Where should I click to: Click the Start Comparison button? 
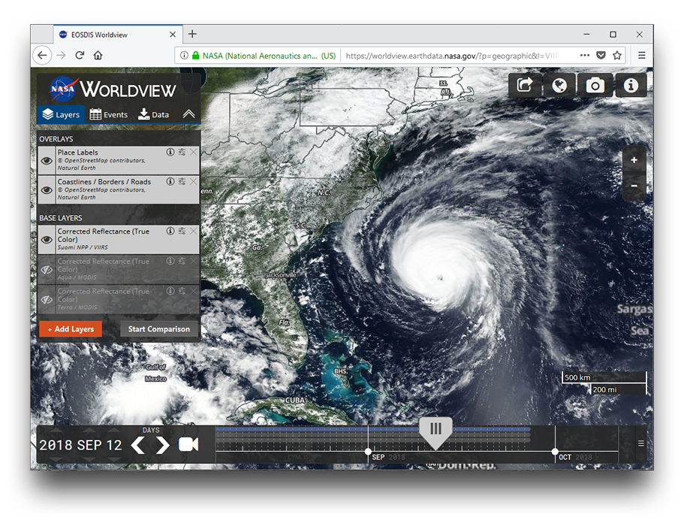158,329
